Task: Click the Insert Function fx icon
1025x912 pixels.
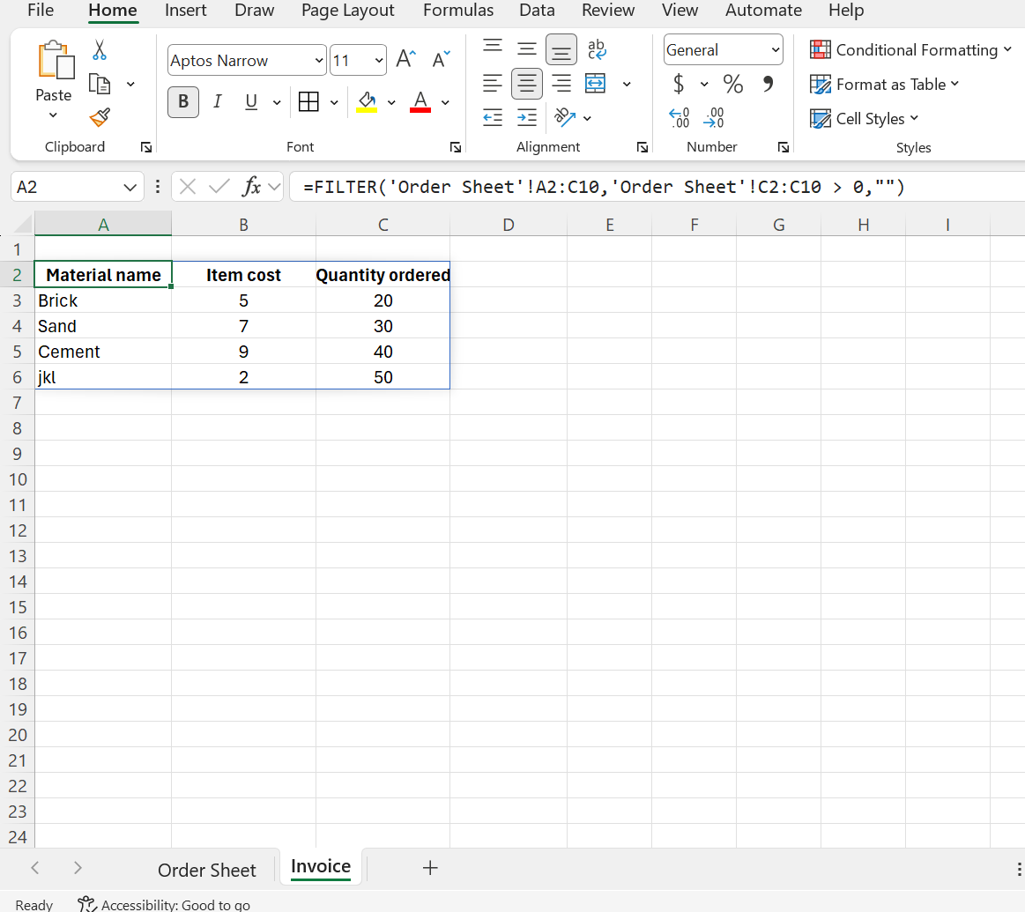Action: coord(251,187)
